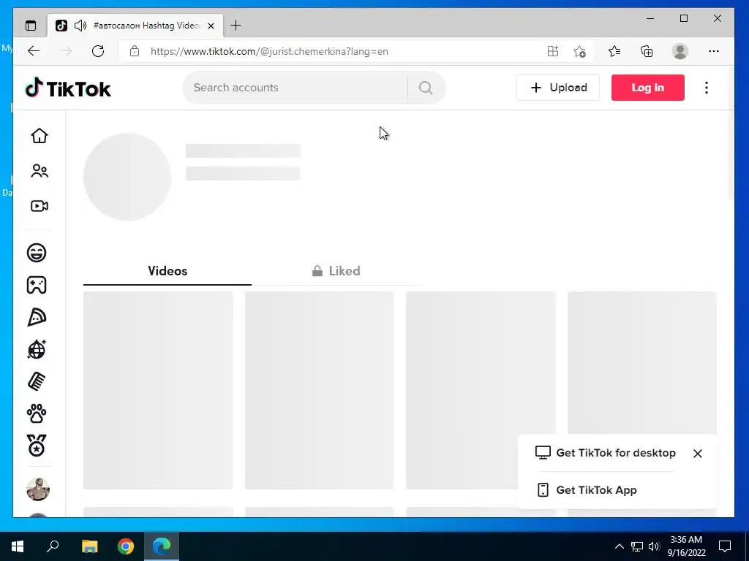Open the browser profile icon
Image resolution: width=749 pixels, height=561 pixels.
coord(680,51)
